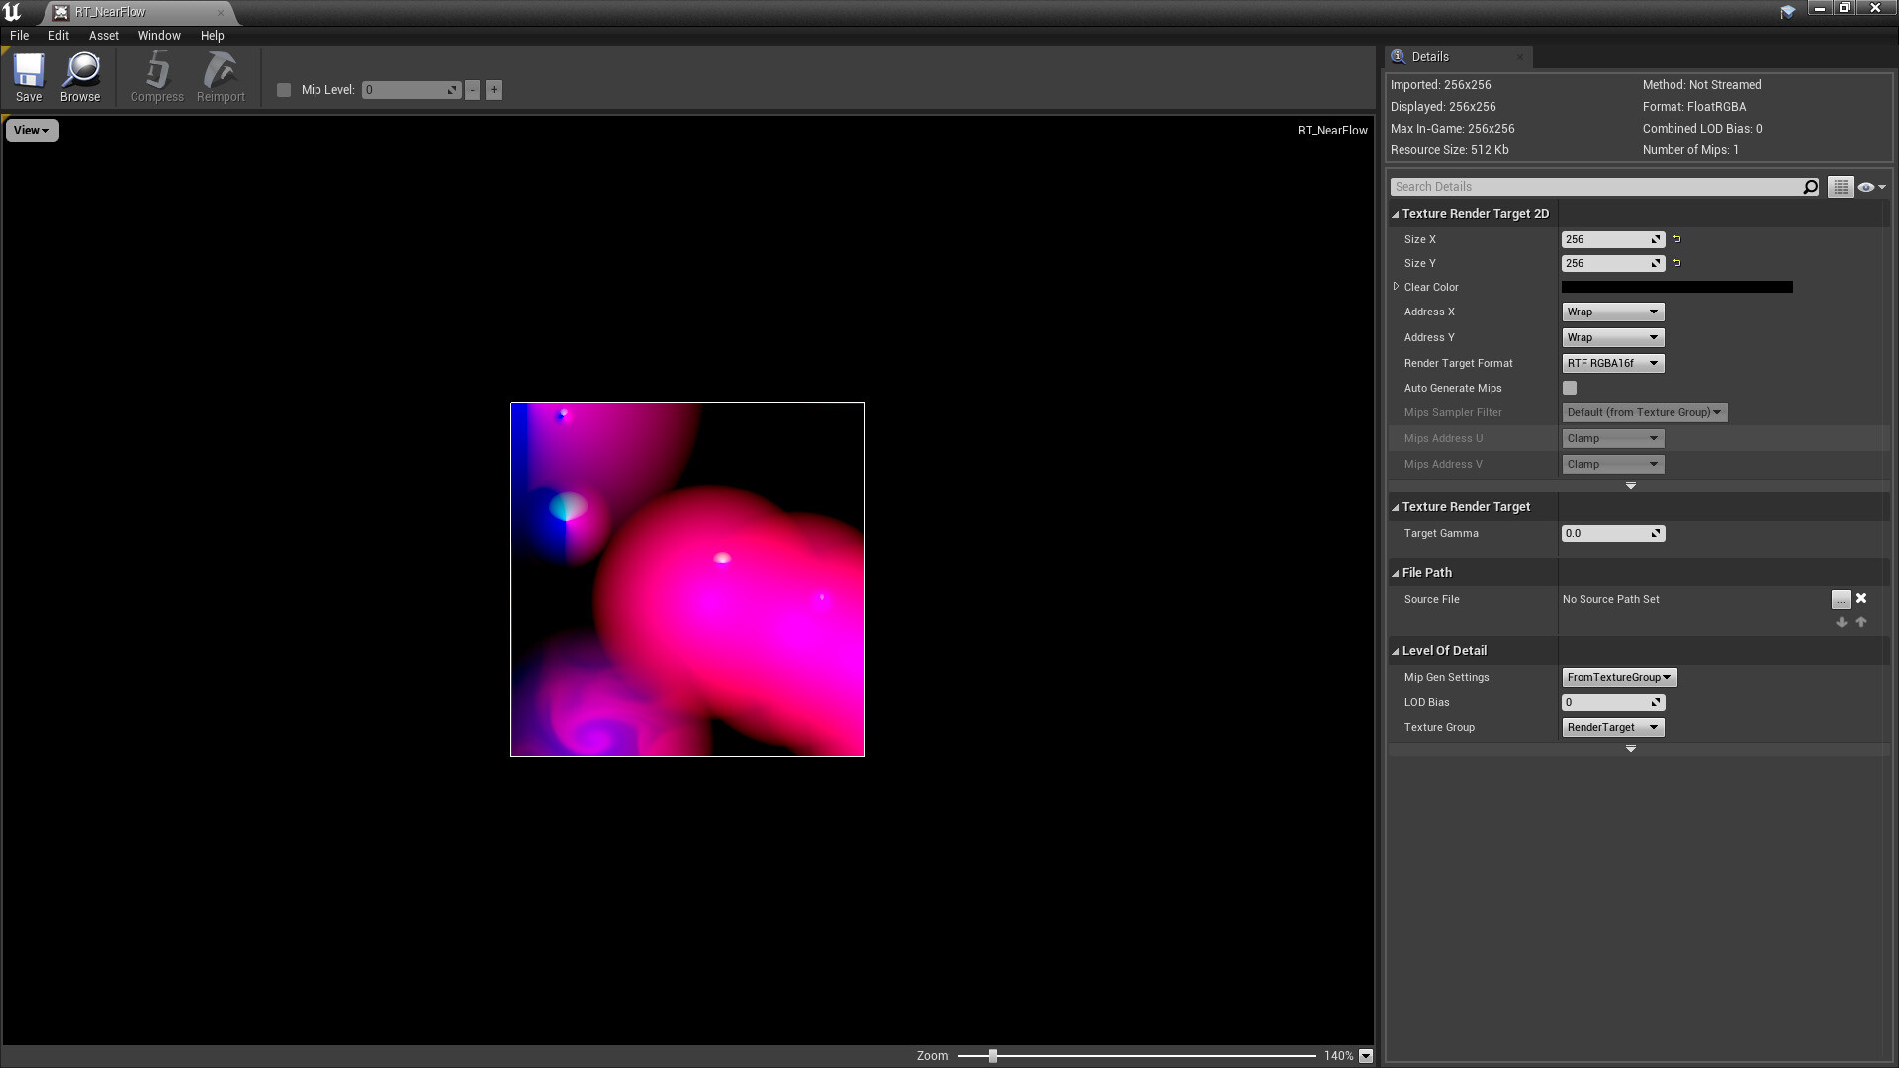Click Source File browse ellipsis button
The image size is (1899, 1068).
pyautogui.click(x=1840, y=600)
